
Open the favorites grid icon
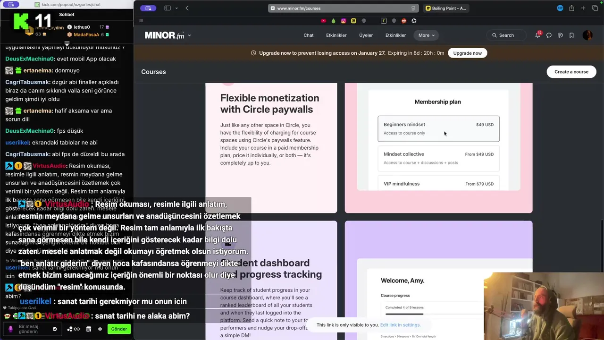pos(141,21)
